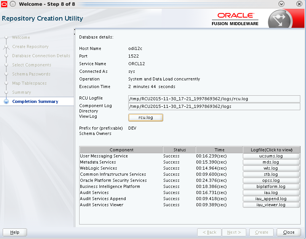Select the Schema Passwords step
This screenshot has height=239, width=306.
[x=31, y=74]
